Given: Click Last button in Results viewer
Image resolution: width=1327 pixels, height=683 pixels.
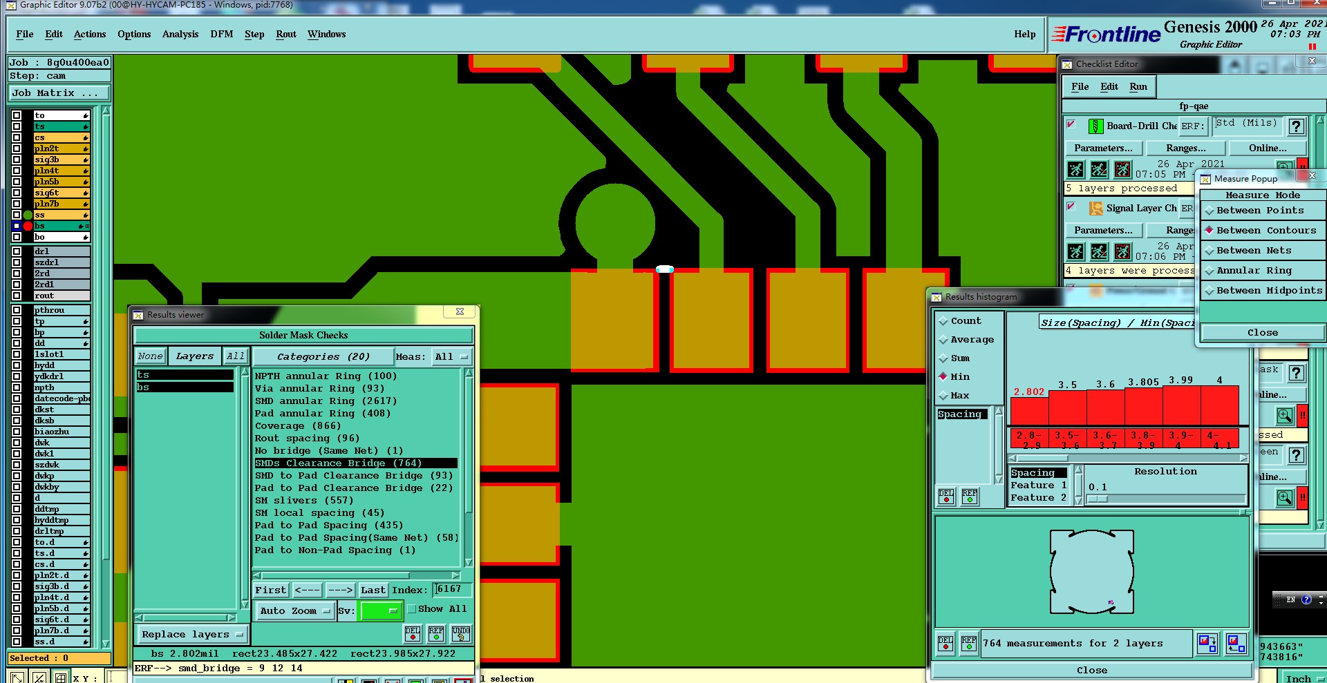Looking at the screenshot, I should [373, 590].
